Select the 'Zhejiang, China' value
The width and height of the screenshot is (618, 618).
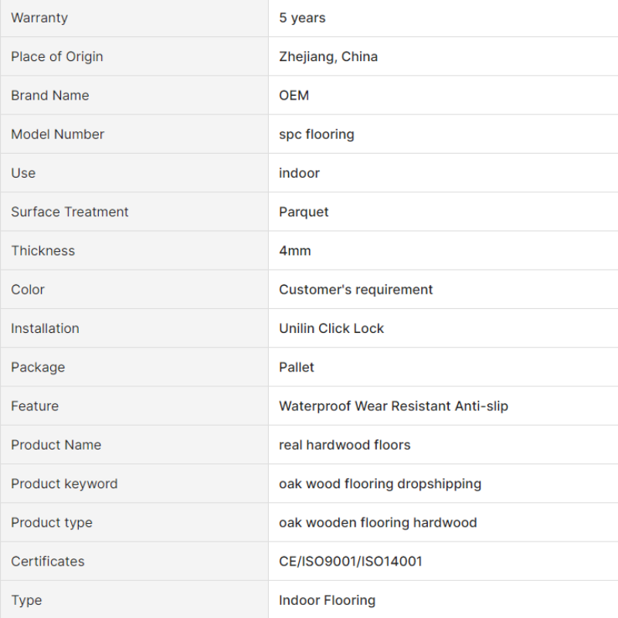(328, 56)
